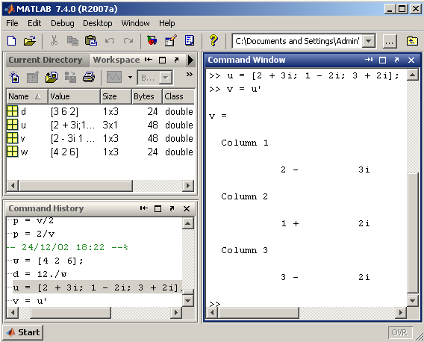
Task: Go up one directory level
Action: tap(412, 41)
